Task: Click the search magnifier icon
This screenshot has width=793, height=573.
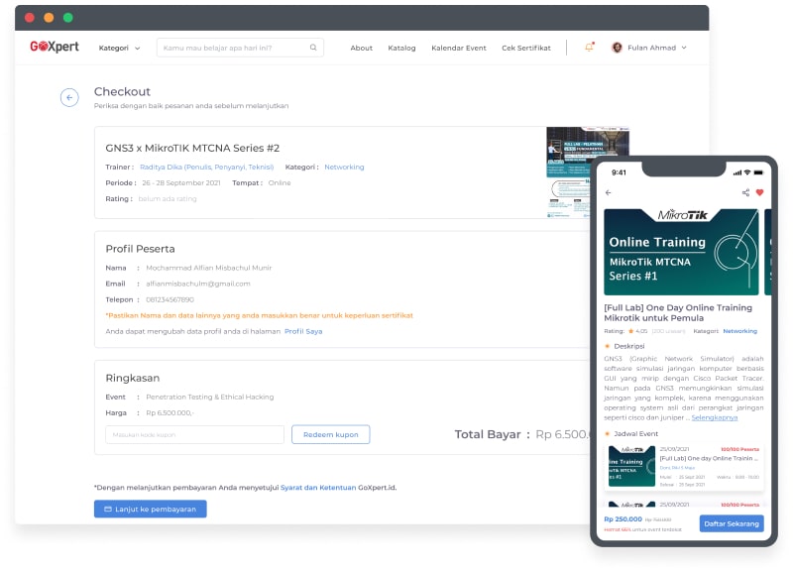Action: point(313,48)
